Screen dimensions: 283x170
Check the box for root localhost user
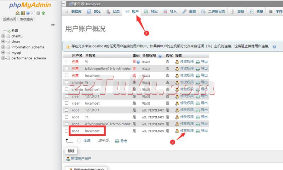click(67, 131)
